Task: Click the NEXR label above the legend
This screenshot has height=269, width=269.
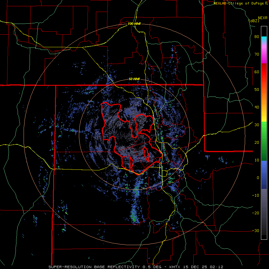Action: tap(263, 18)
